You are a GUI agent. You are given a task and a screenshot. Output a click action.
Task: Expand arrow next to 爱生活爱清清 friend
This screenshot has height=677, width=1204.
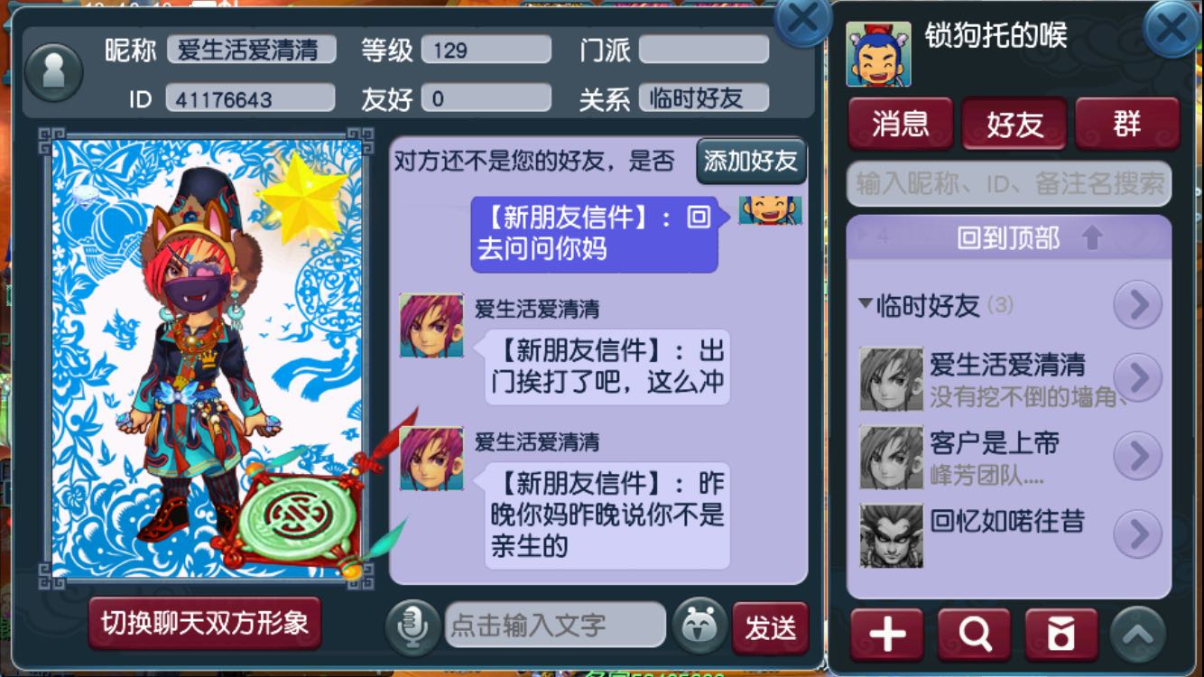(1137, 377)
